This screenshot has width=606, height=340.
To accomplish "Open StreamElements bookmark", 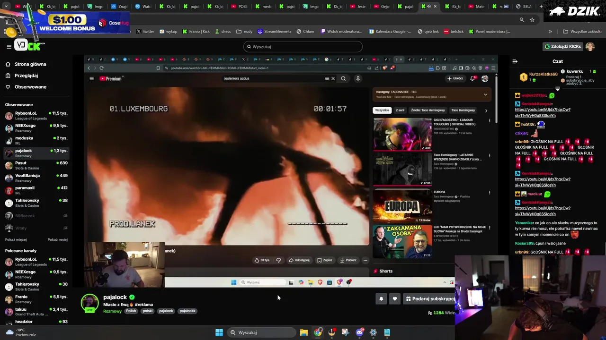I will (275, 31).
